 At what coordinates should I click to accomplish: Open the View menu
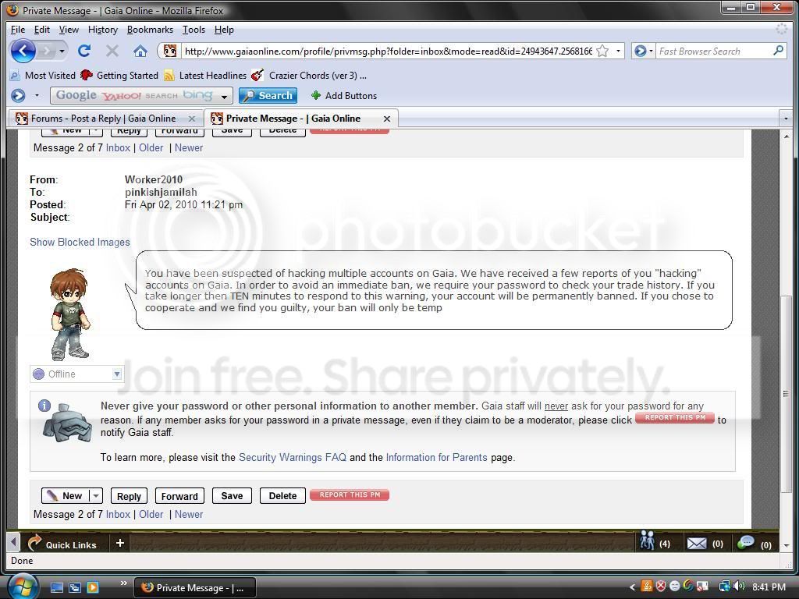pyautogui.click(x=69, y=30)
